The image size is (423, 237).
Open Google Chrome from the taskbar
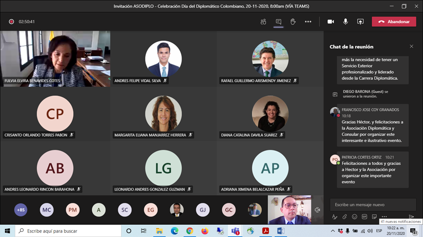coord(190,231)
